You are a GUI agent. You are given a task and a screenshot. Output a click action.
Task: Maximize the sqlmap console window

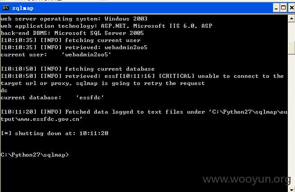283,8
